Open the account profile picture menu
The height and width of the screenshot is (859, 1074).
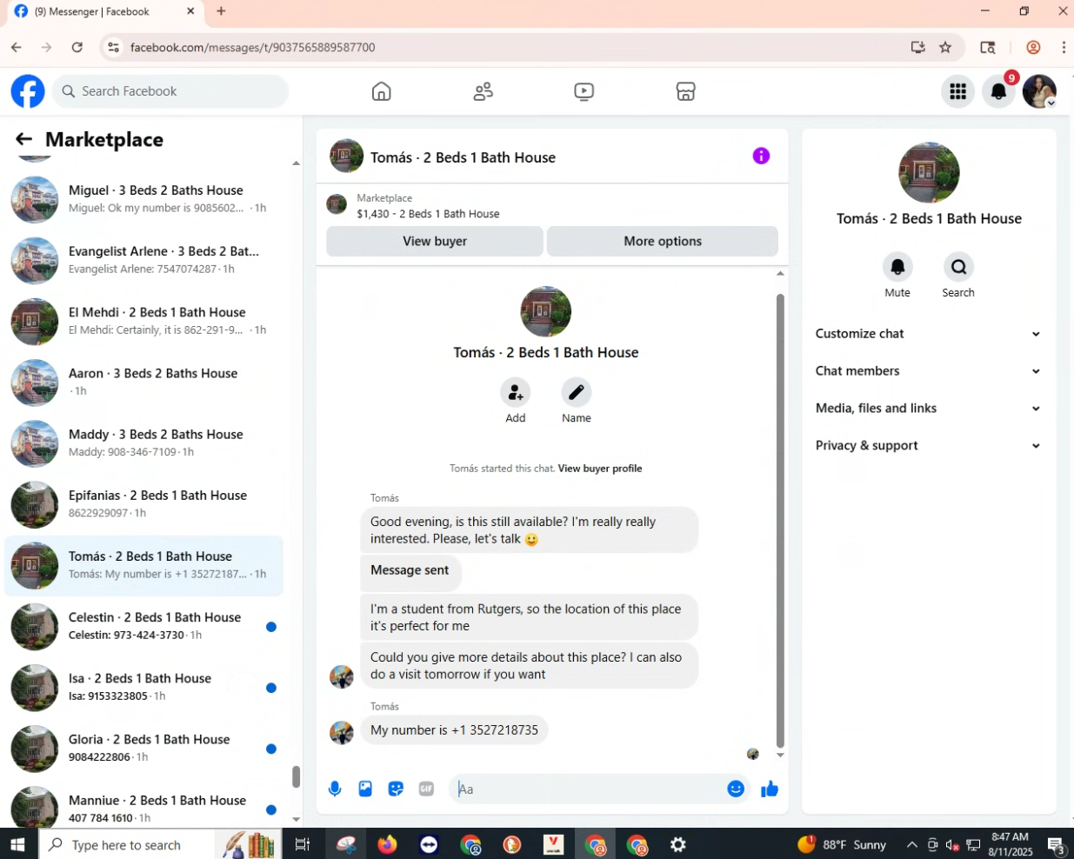[x=1039, y=91]
